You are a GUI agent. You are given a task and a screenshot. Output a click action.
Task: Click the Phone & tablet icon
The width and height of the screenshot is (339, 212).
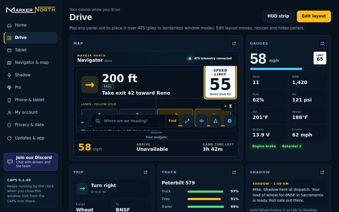click(9, 100)
